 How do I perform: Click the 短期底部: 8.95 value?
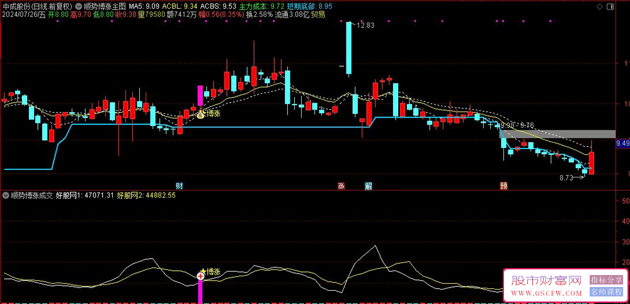(310, 6)
